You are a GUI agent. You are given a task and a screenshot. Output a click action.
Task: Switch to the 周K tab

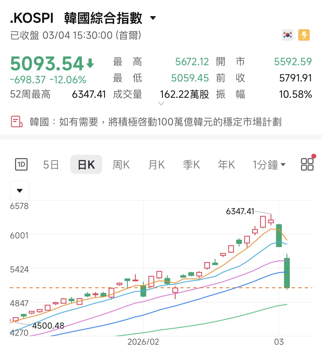[x=121, y=164]
